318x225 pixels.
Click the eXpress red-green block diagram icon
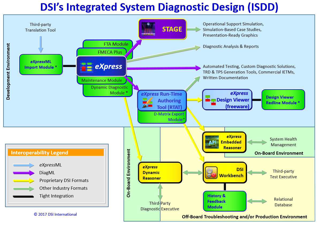pyautogui.click(x=87, y=66)
